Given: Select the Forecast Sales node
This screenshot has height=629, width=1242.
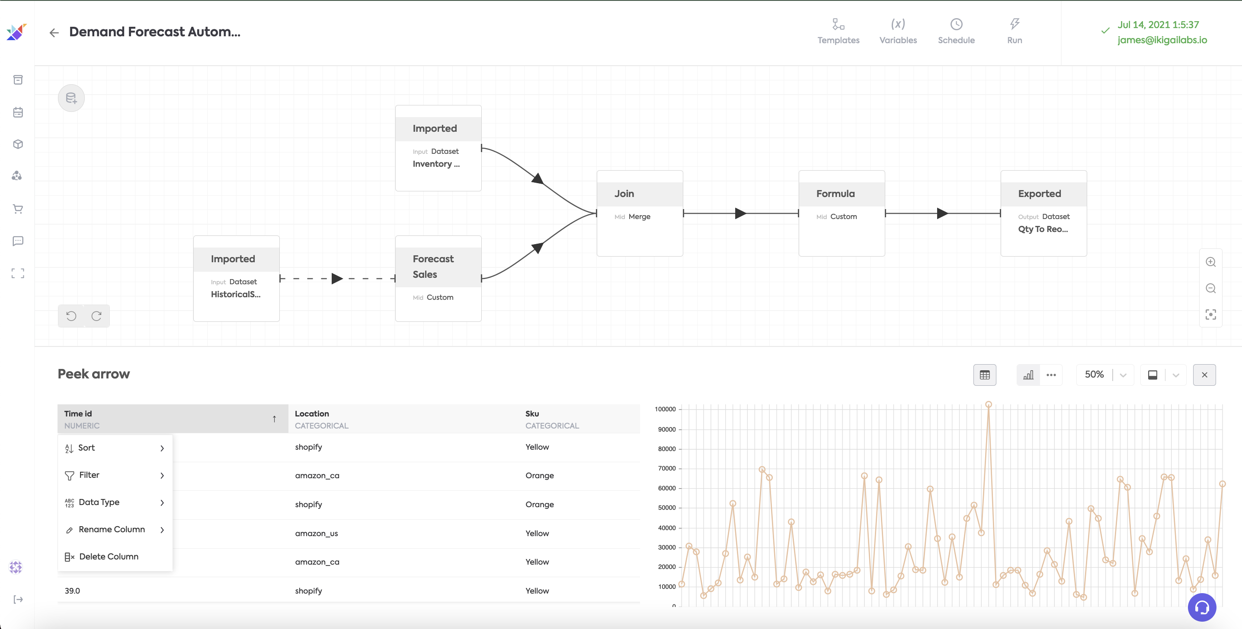Looking at the screenshot, I should [x=438, y=278].
